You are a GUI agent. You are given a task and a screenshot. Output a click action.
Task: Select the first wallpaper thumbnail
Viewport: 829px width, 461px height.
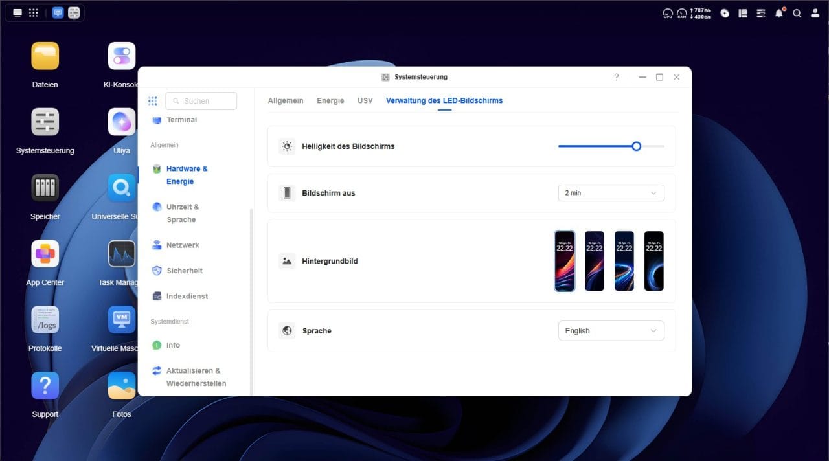(565, 261)
